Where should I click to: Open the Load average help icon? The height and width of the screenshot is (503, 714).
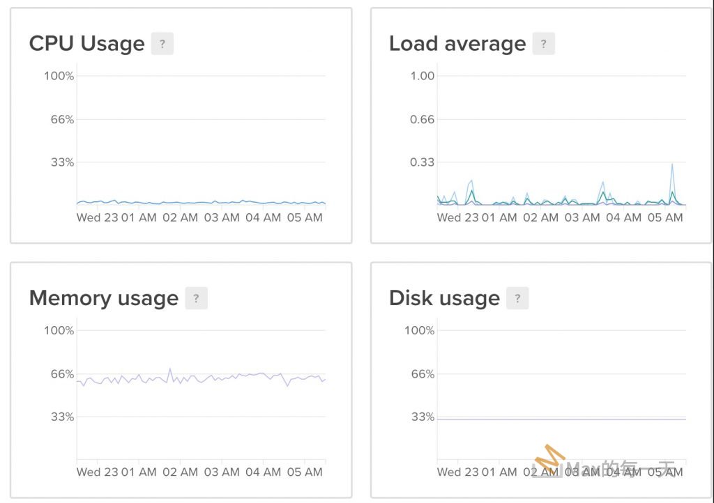pos(543,44)
